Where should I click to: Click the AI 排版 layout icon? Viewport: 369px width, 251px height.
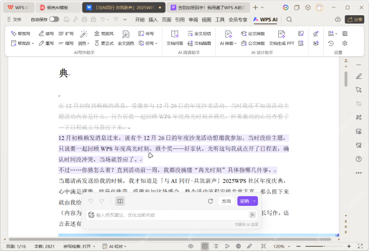pos(228,35)
